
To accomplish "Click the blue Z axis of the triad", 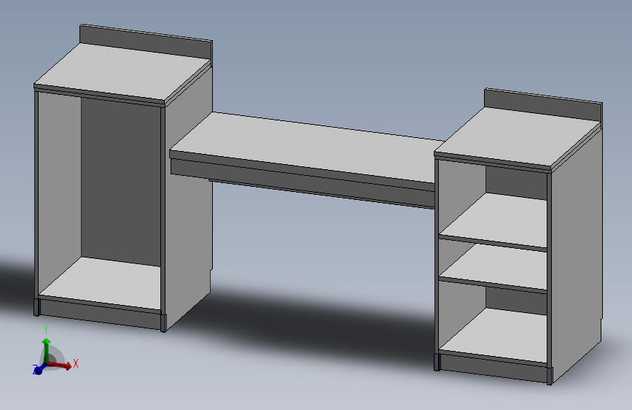I will [x=39, y=369].
